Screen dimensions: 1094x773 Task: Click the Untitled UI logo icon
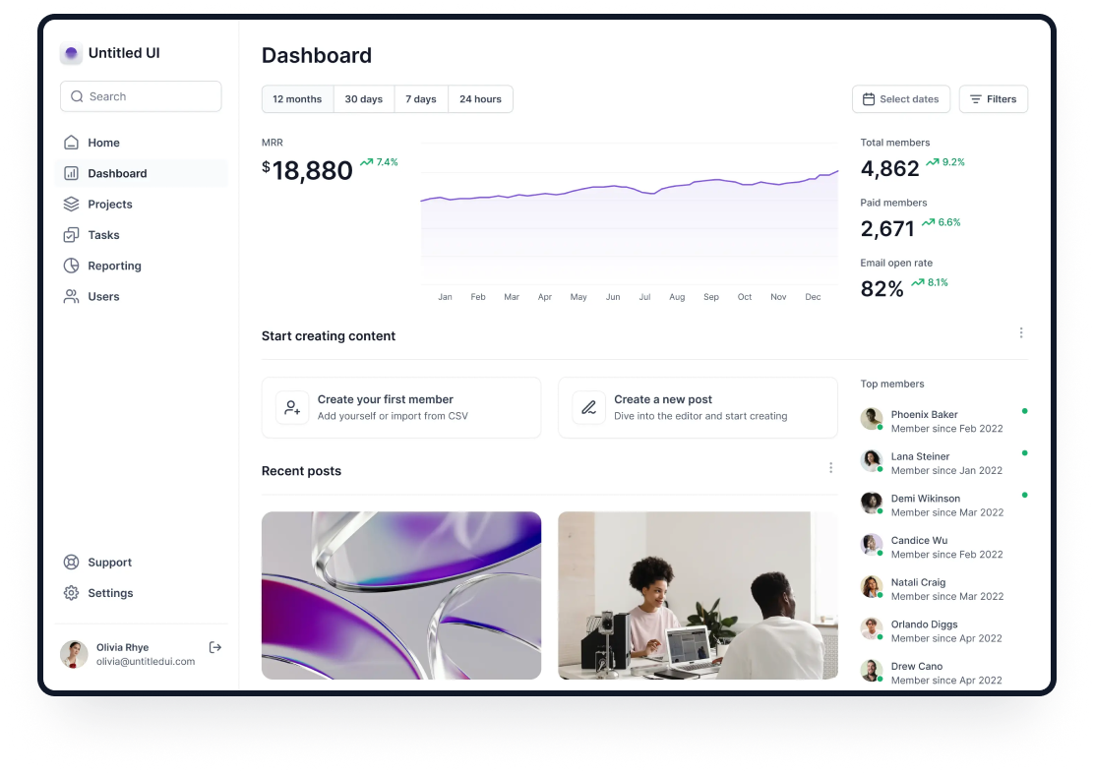pyautogui.click(x=71, y=54)
